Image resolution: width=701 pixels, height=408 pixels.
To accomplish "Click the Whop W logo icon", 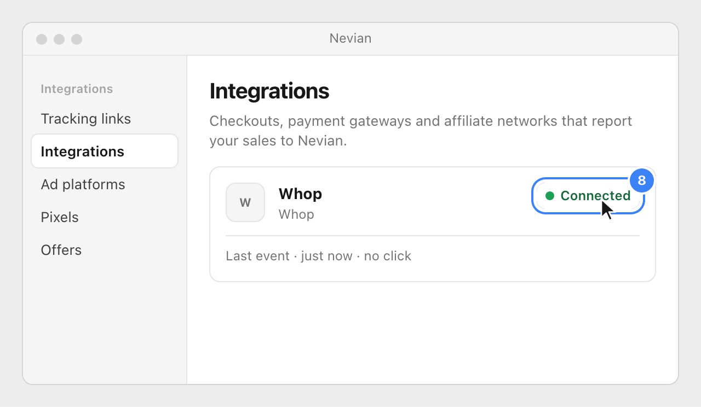I will click(x=245, y=202).
